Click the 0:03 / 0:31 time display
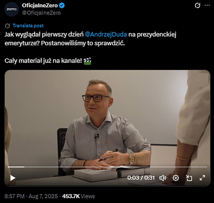The image size is (214, 203). tap(141, 178)
